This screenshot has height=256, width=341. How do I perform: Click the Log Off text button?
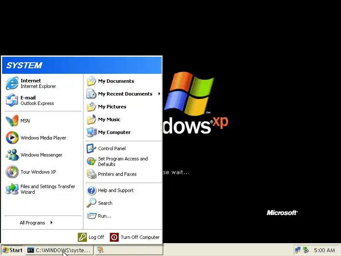[x=96, y=237]
